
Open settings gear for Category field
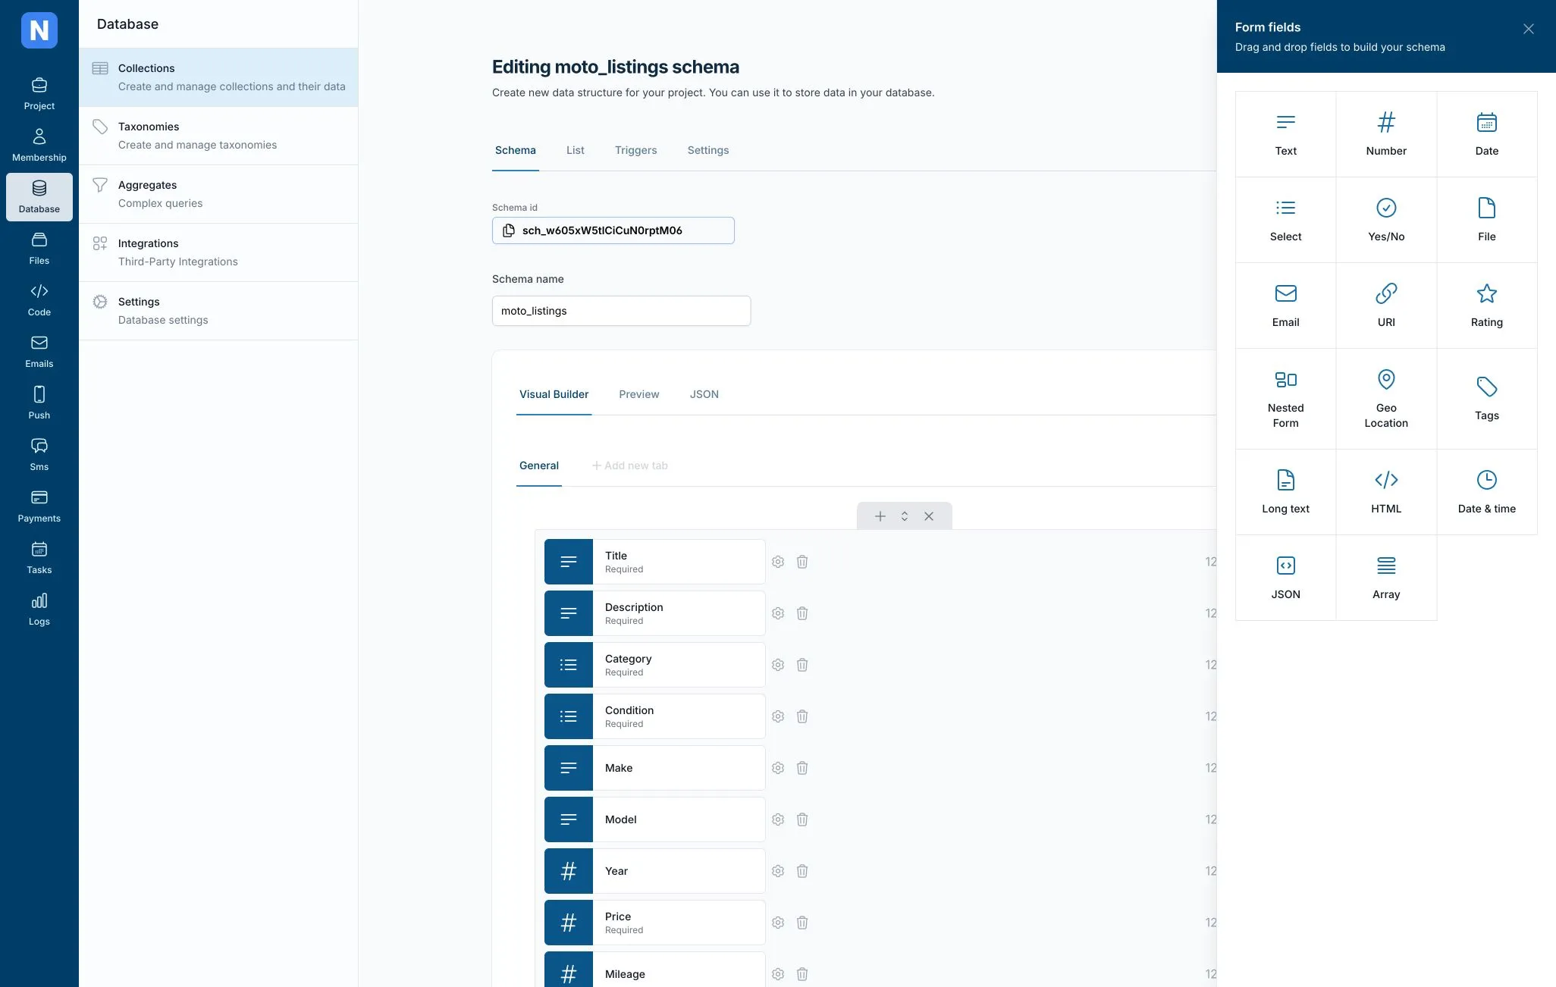[x=778, y=665]
